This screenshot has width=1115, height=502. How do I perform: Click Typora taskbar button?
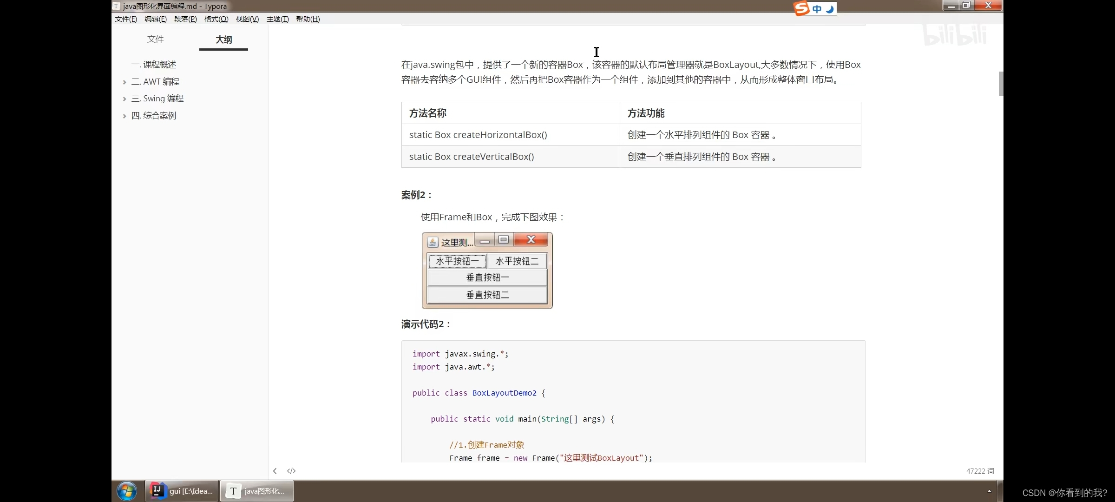256,491
